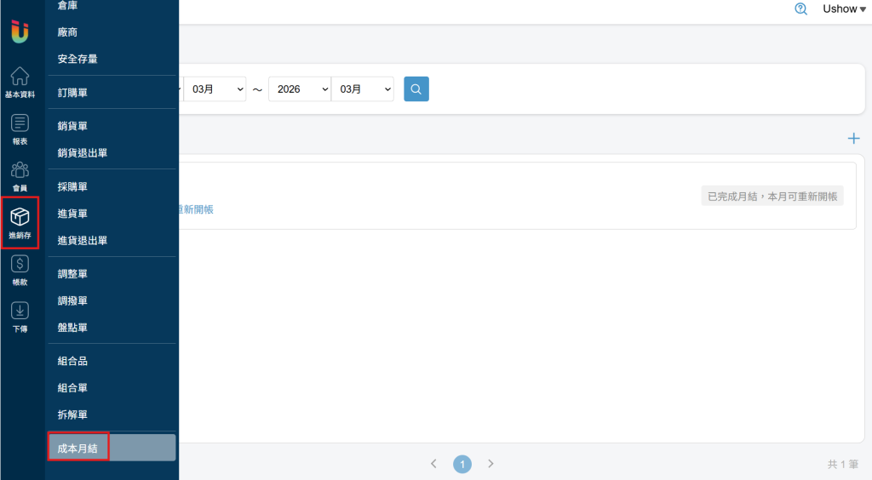This screenshot has height=480, width=872.
Task: Click the 已完成月結，本月可重新開帳 status label
Action: pyautogui.click(x=772, y=196)
